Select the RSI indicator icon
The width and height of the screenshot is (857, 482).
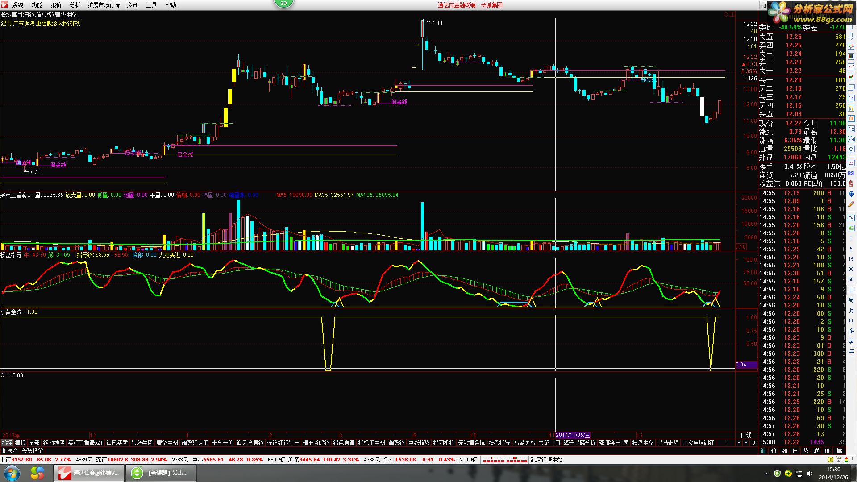[851, 173]
